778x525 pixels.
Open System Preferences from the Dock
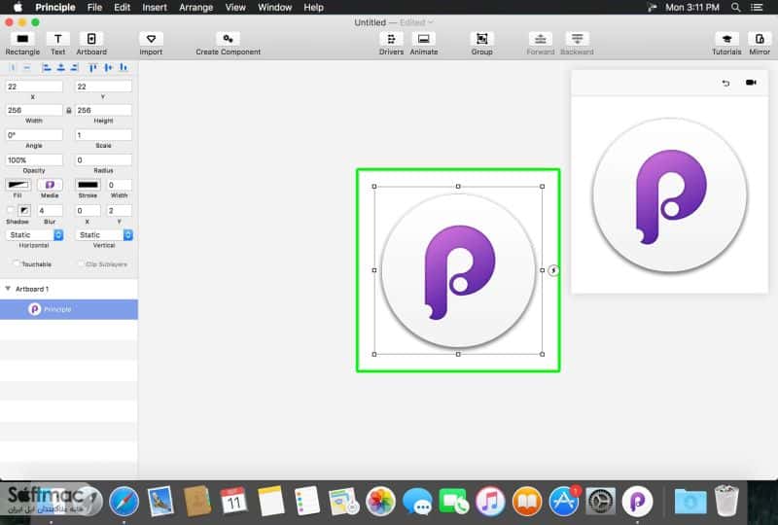[601, 502]
